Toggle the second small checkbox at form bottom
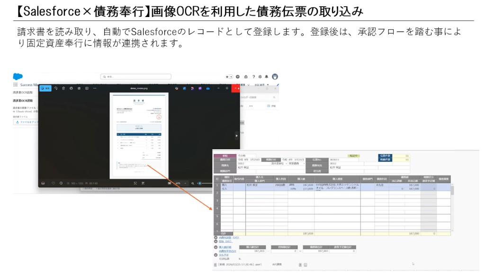485x274 pixels. click(x=306, y=265)
